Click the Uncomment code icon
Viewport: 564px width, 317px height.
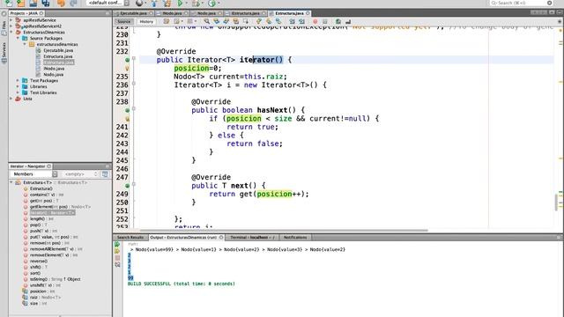348,21
